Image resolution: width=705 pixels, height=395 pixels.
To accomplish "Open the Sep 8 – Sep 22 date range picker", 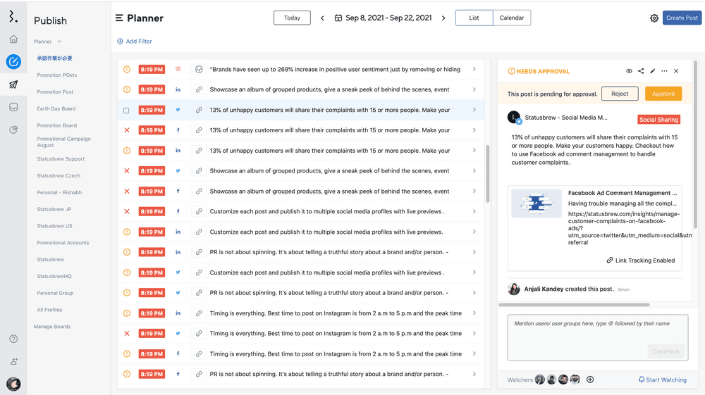I will [x=383, y=18].
